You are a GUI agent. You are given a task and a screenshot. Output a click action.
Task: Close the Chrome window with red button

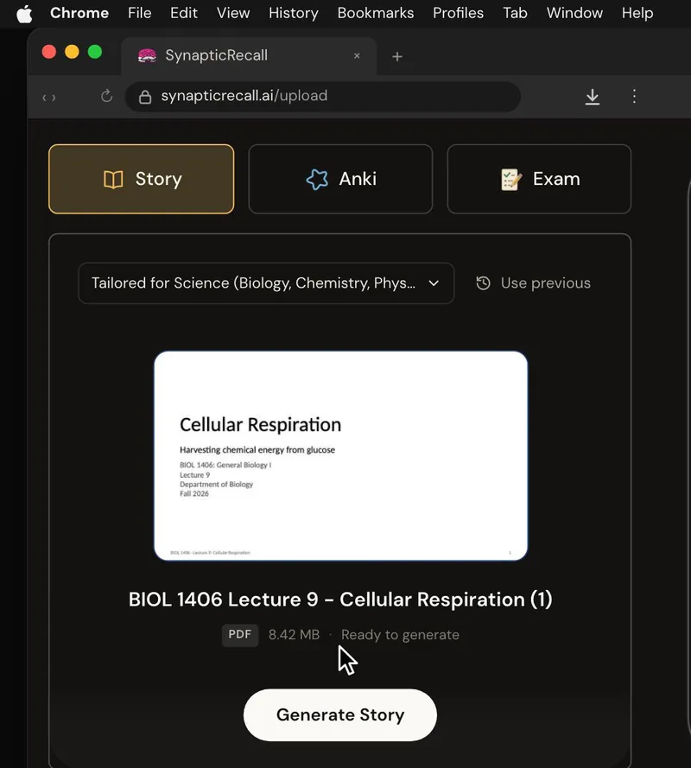pos(49,52)
